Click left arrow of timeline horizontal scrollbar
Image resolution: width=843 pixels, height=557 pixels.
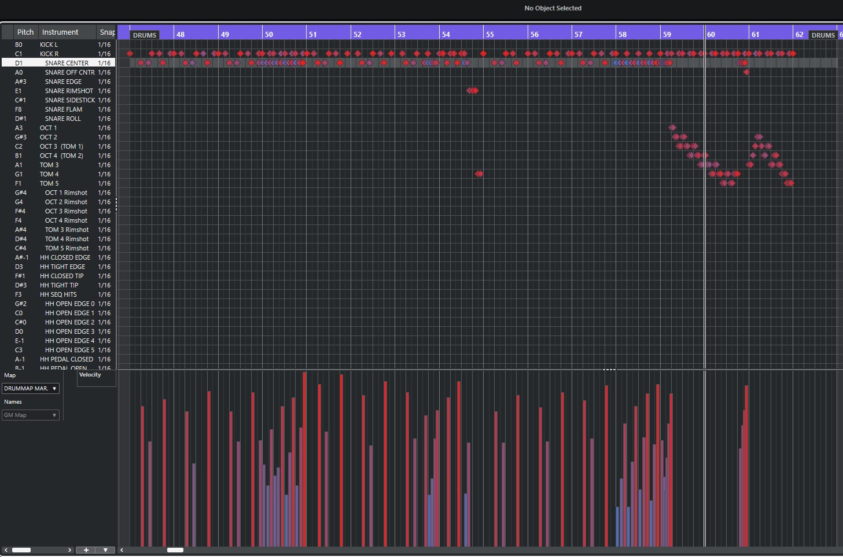[122, 550]
